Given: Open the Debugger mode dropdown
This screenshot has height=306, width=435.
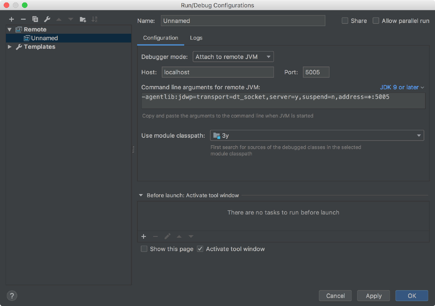Looking at the screenshot, I should pos(233,57).
